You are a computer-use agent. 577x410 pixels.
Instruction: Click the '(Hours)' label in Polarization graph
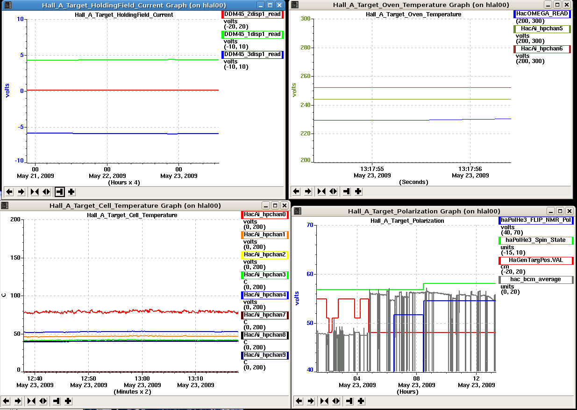(407, 392)
